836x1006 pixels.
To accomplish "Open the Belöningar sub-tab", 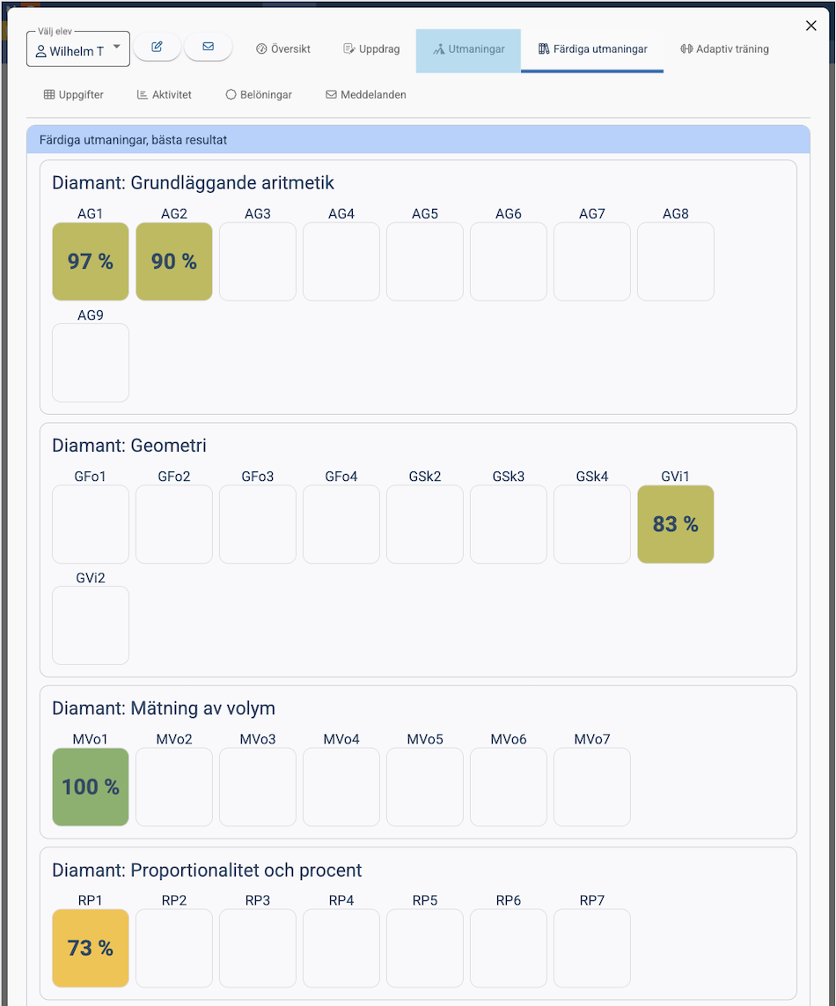I will 259,94.
